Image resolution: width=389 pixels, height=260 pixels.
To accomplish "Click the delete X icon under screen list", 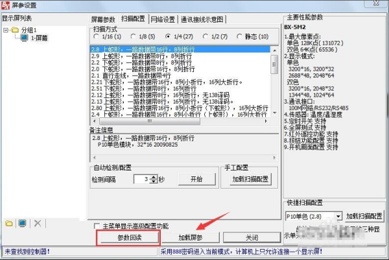I will [38, 223].
